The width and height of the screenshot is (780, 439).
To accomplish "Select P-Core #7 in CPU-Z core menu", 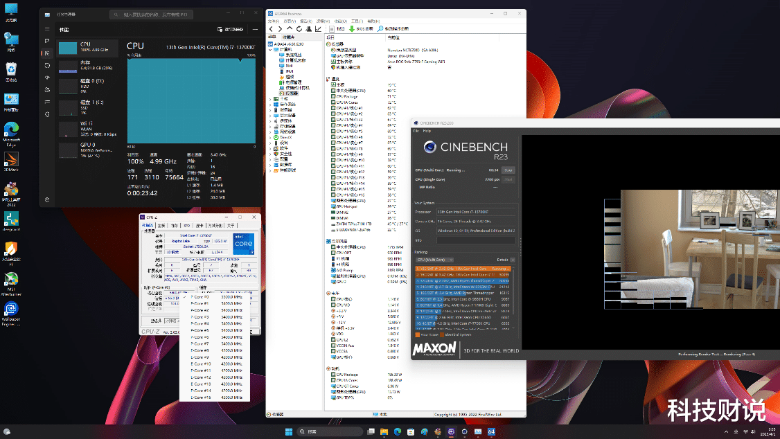I will coord(214,343).
